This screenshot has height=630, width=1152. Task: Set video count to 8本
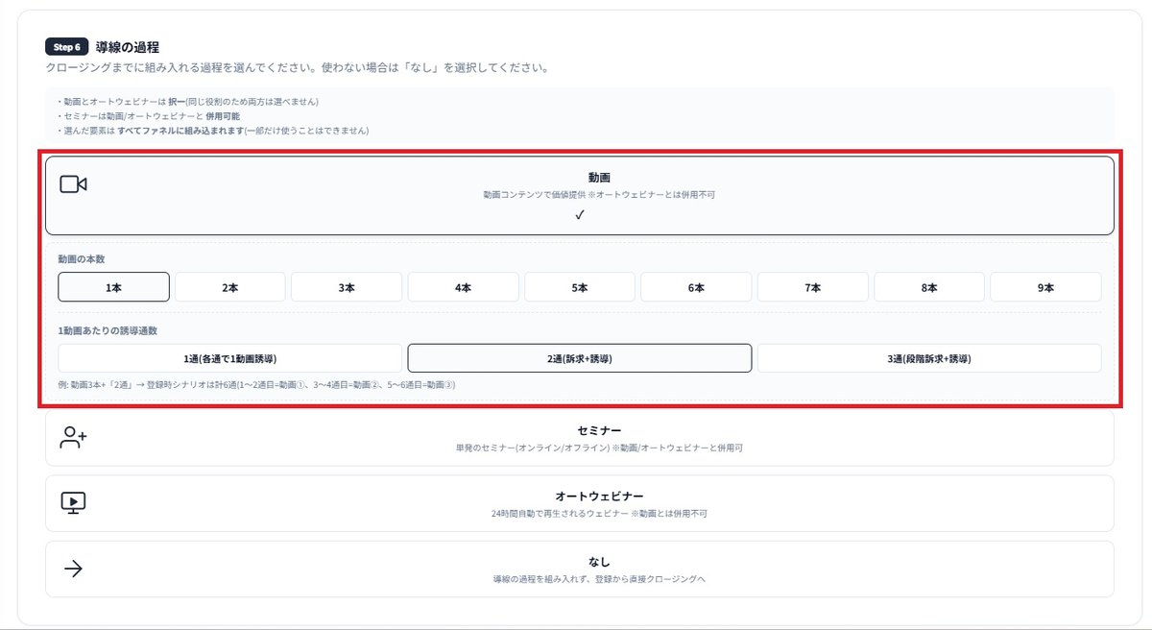click(929, 287)
